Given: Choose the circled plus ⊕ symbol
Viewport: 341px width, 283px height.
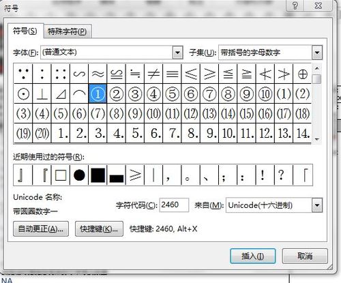Looking at the screenshot, I should 302,74.
